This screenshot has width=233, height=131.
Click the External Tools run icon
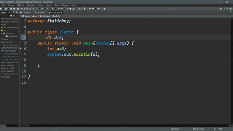tap(53, 9)
